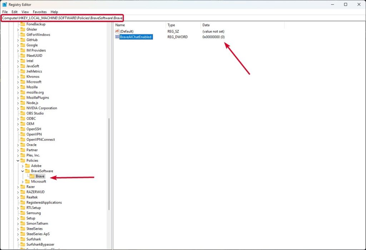This screenshot has height=250, width=366.
Task: Open the Help menu
Action: (x=54, y=12)
